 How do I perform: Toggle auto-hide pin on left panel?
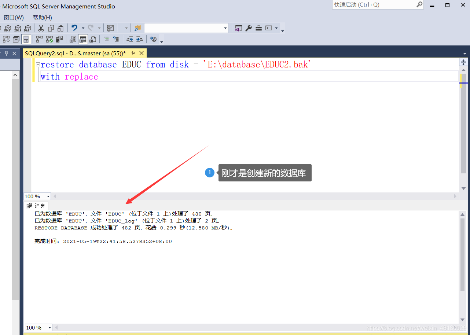(x=6, y=54)
